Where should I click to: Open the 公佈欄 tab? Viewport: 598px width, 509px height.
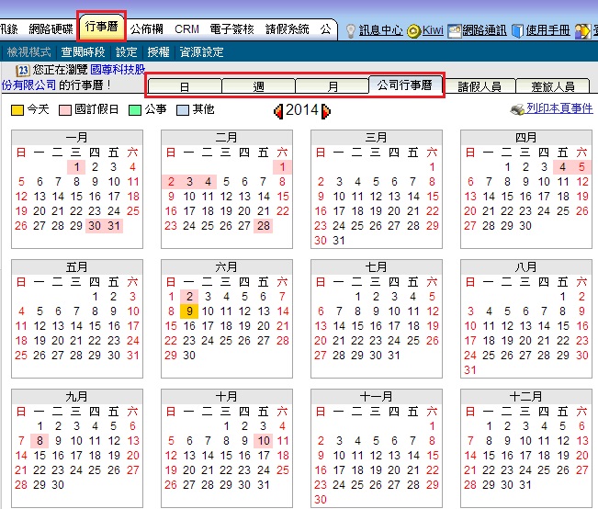(147, 29)
